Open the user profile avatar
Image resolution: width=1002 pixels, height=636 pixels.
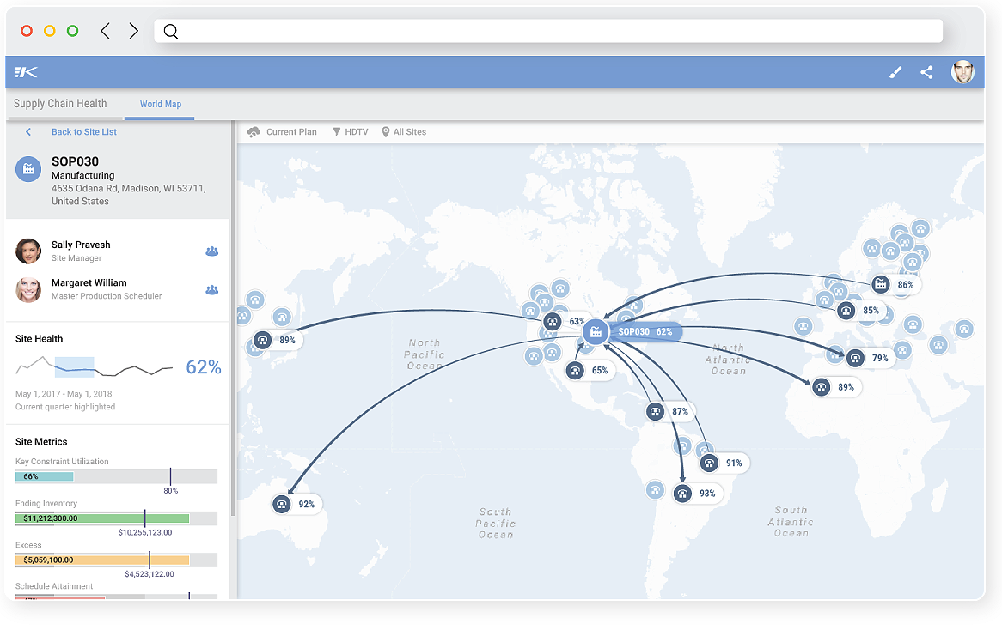tap(962, 73)
